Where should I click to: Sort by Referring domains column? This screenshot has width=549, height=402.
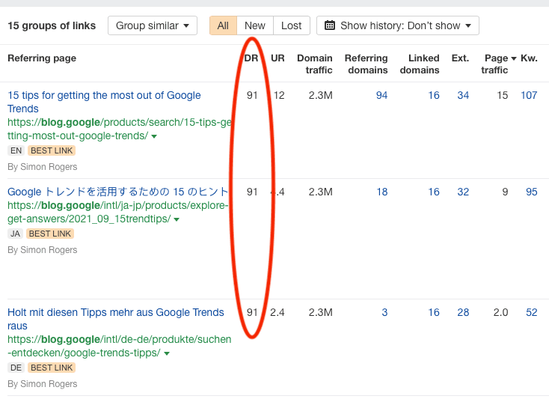click(366, 64)
